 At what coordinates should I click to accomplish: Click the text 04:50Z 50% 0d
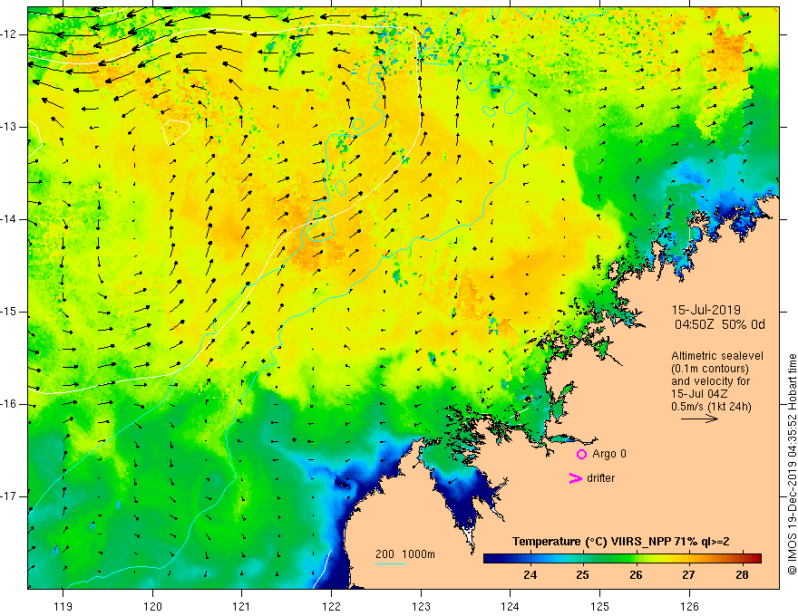coord(720,324)
